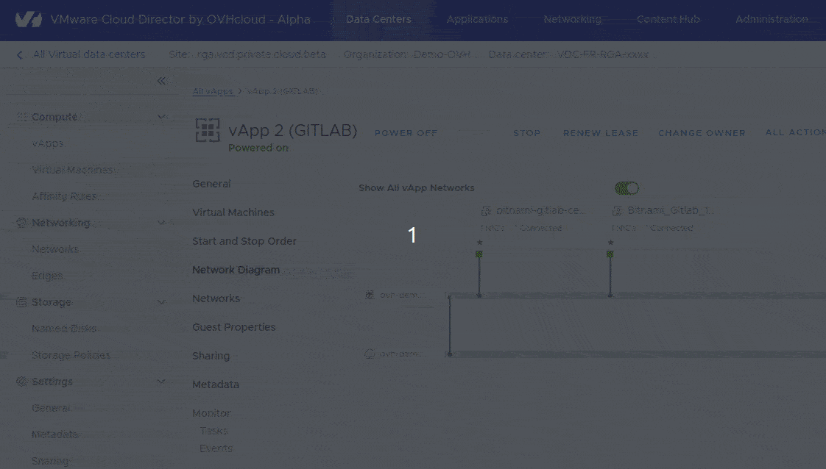Select the Bitnami_Gitlab_1 VM icon

pyautogui.click(x=617, y=210)
